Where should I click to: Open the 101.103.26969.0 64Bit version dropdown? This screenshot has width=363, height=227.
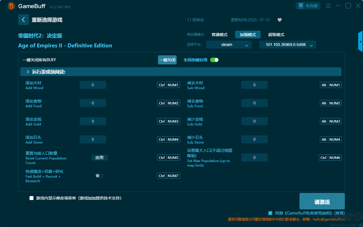(x=288, y=45)
